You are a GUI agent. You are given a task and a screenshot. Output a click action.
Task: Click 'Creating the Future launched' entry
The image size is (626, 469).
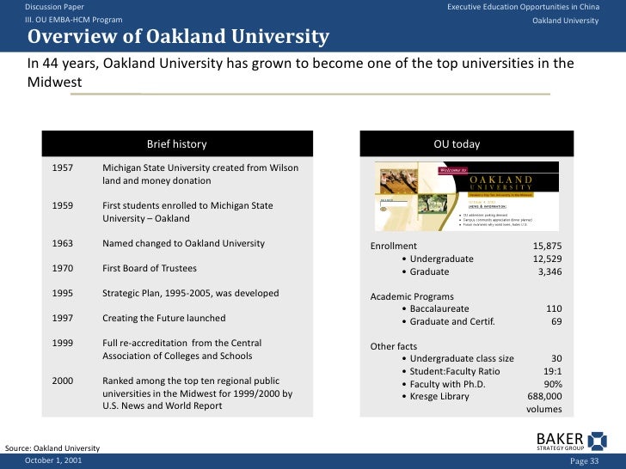coord(163,318)
